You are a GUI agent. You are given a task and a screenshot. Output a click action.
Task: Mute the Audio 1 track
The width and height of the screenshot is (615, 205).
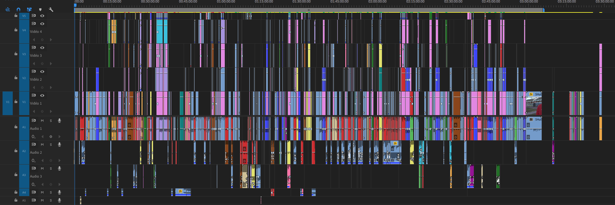[42, 121]
